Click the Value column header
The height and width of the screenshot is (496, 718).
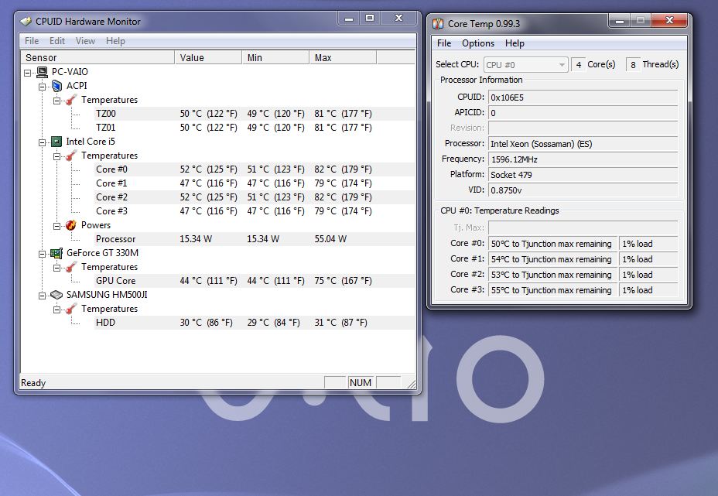(208, 58)
